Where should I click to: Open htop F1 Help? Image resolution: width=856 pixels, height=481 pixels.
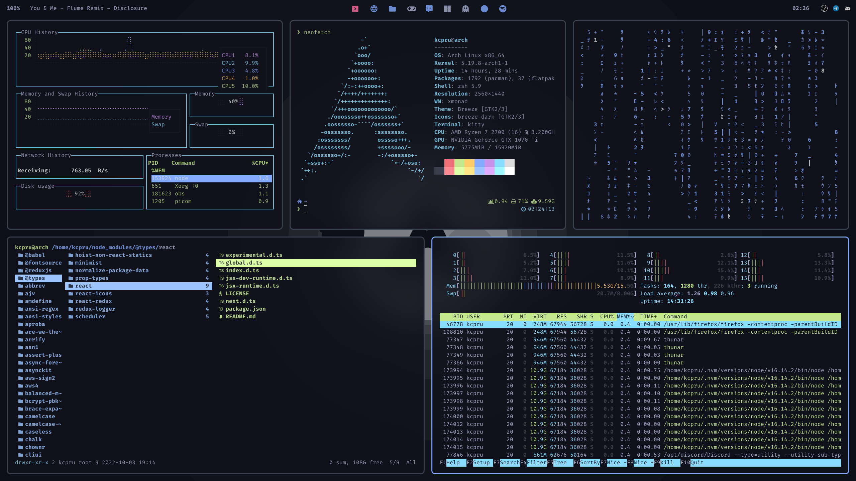coord(453,463)
